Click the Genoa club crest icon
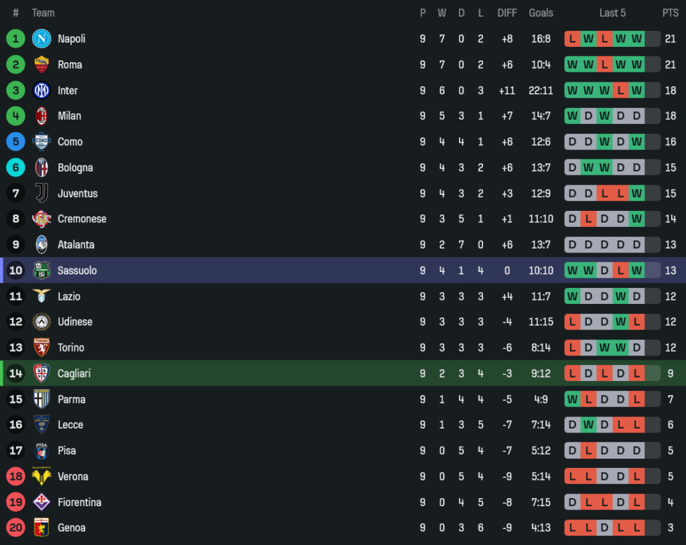Screen dimensions: 686x545 coord(42,528)
